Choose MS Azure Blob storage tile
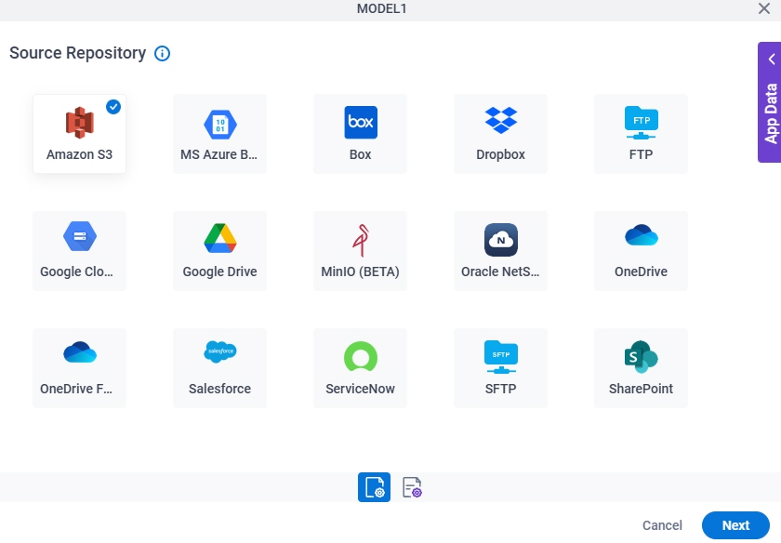 [219, 134]
